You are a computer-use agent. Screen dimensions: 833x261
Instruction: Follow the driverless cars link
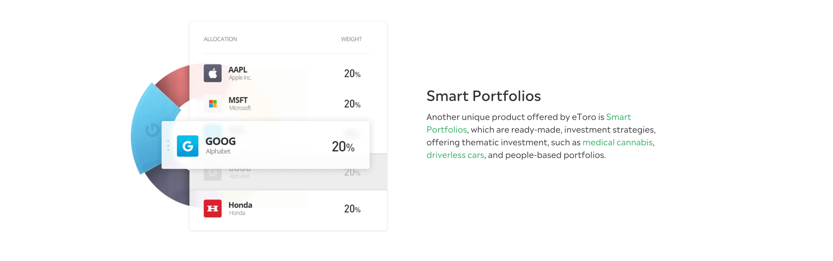(455, 155)
